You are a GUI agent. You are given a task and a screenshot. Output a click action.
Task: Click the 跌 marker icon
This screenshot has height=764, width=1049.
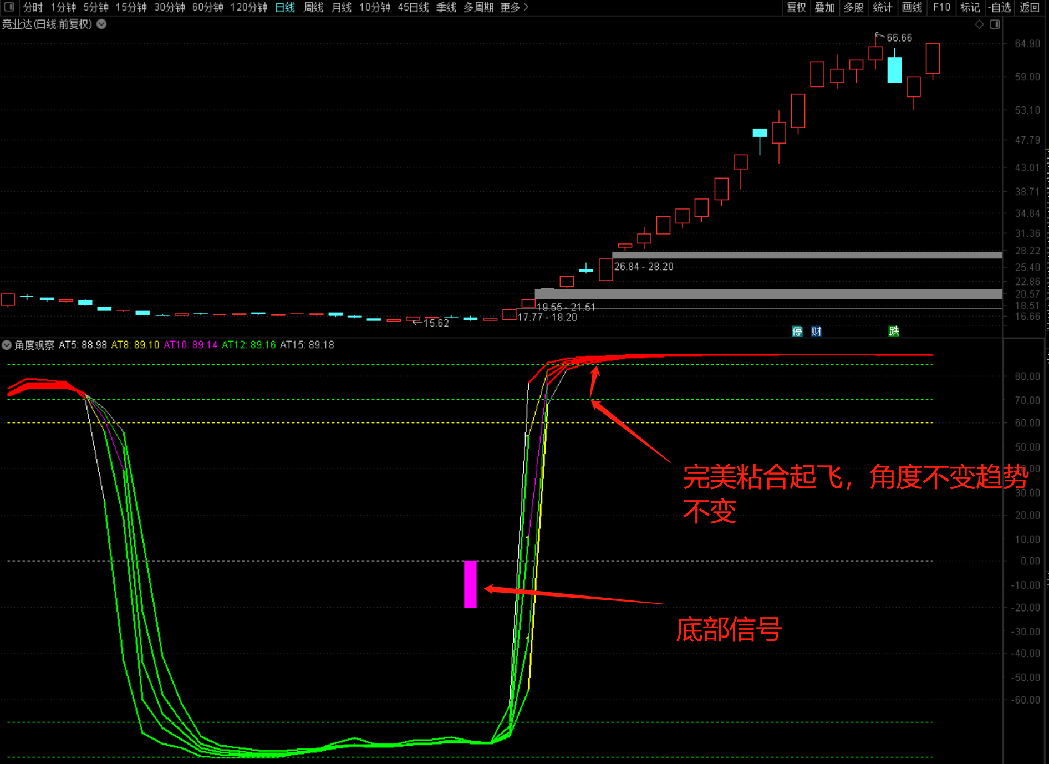pyautogui.click(x=894, y=331)
